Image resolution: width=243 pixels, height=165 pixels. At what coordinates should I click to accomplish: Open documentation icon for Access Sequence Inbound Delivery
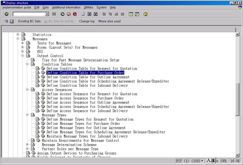tap(38, 110)
